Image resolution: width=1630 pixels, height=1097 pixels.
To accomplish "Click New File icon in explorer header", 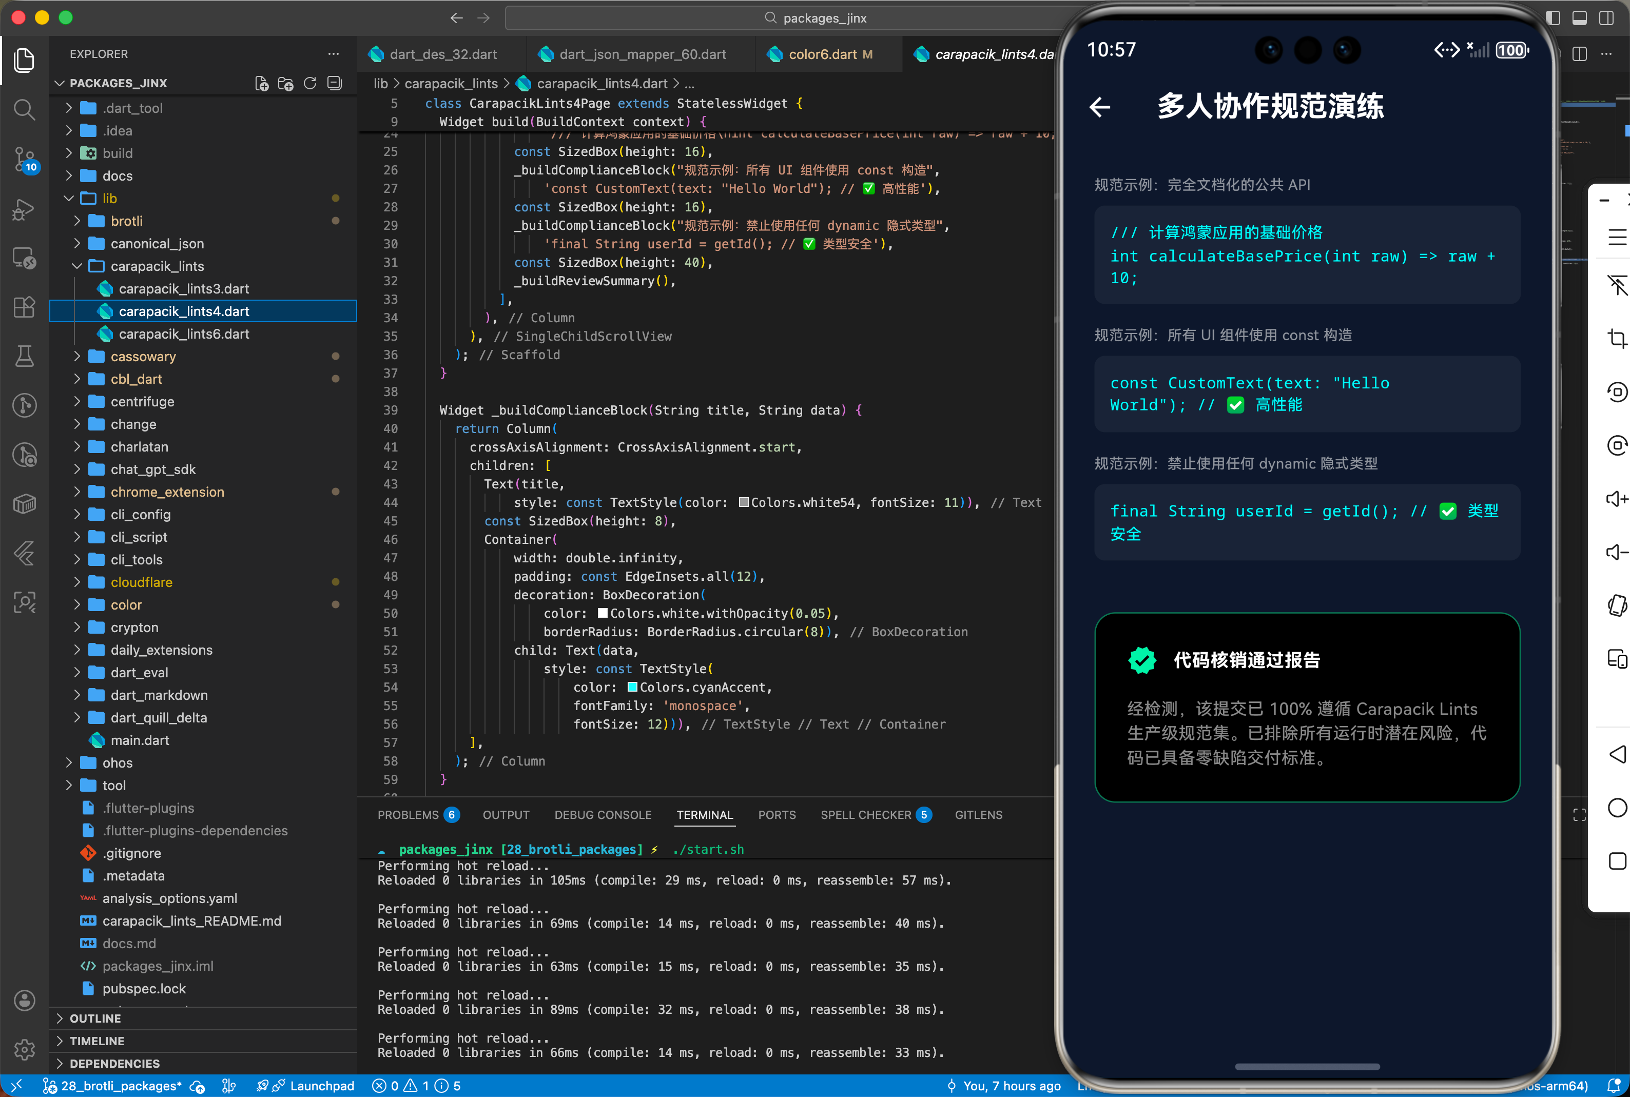I will pos(262,83).
